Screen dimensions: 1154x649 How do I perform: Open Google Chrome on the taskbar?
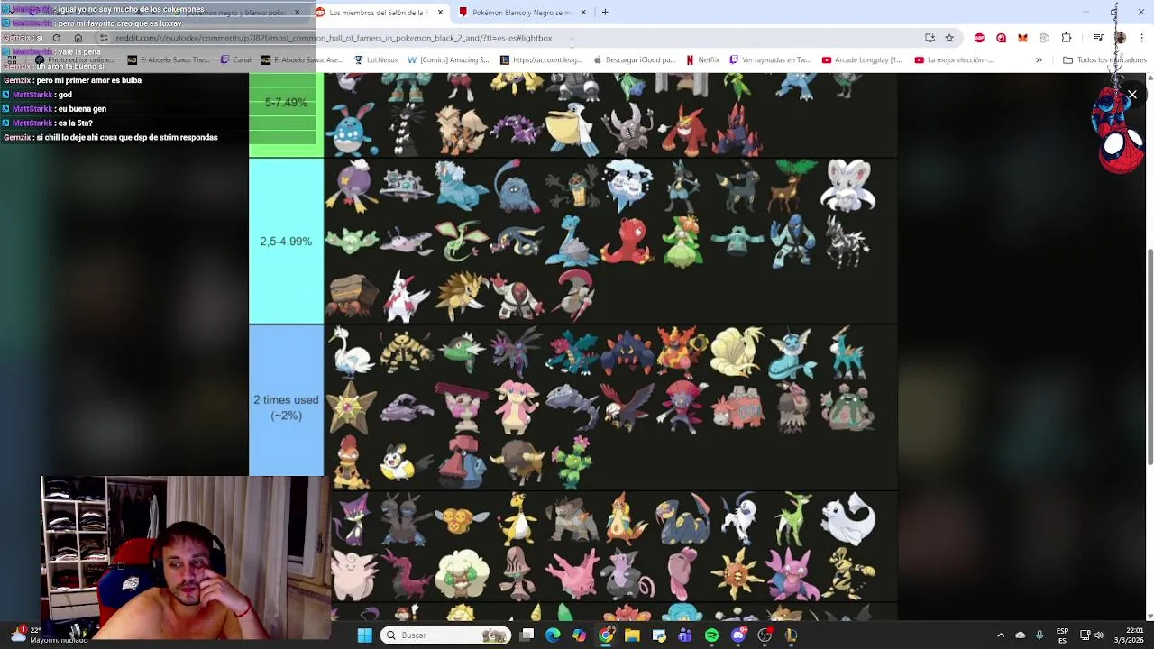coord(606,635)
